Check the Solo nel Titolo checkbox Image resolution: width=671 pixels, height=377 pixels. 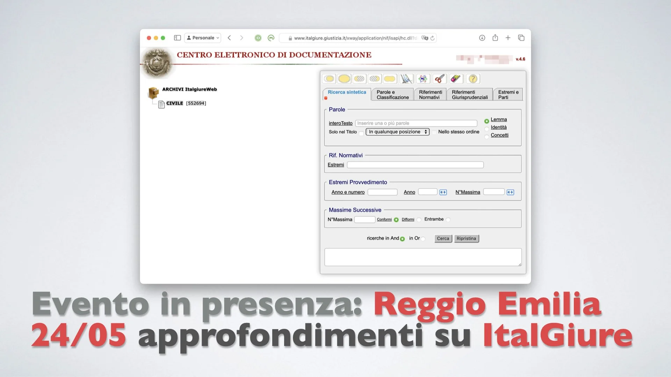point(361,133)
